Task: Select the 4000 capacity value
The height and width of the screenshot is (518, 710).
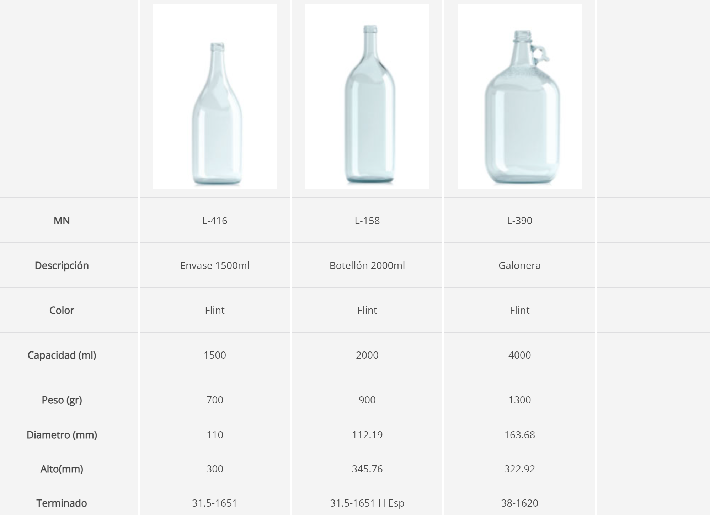Action: click(519, 355)
